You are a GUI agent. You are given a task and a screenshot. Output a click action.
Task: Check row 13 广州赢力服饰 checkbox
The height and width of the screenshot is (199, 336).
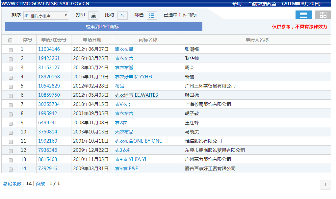coord(11,160)
